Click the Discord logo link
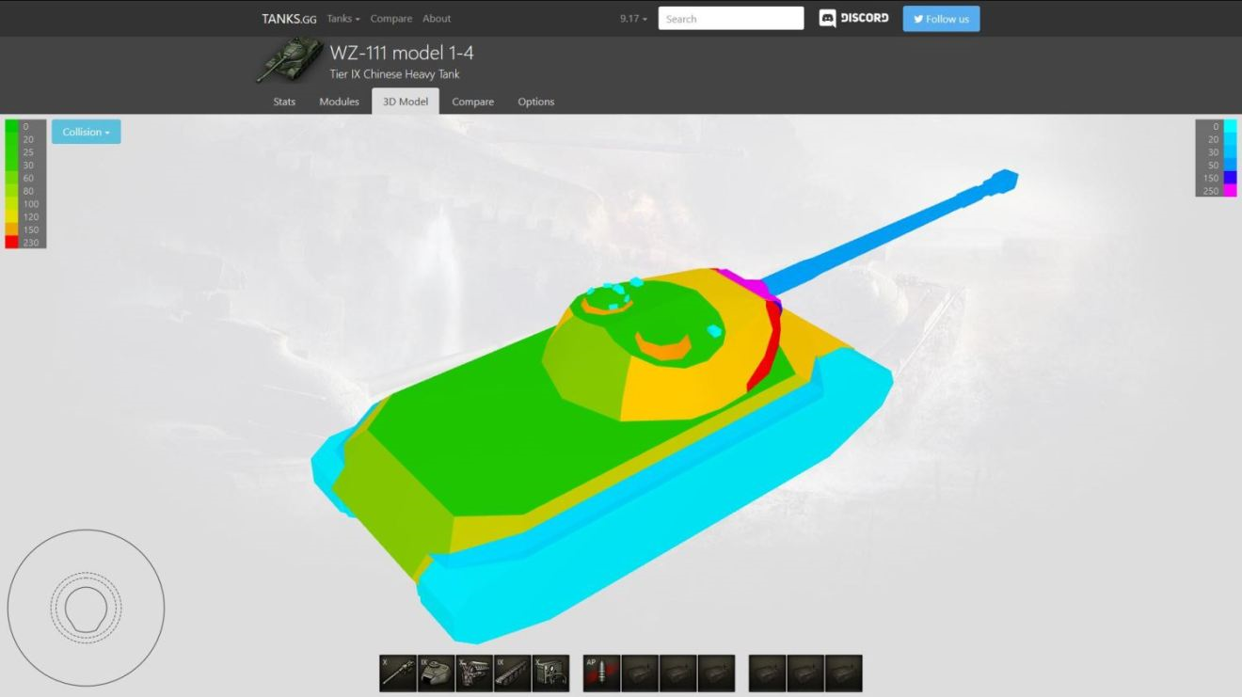Viewport: 1242px width, 697px height. click(x=853, y=19)
